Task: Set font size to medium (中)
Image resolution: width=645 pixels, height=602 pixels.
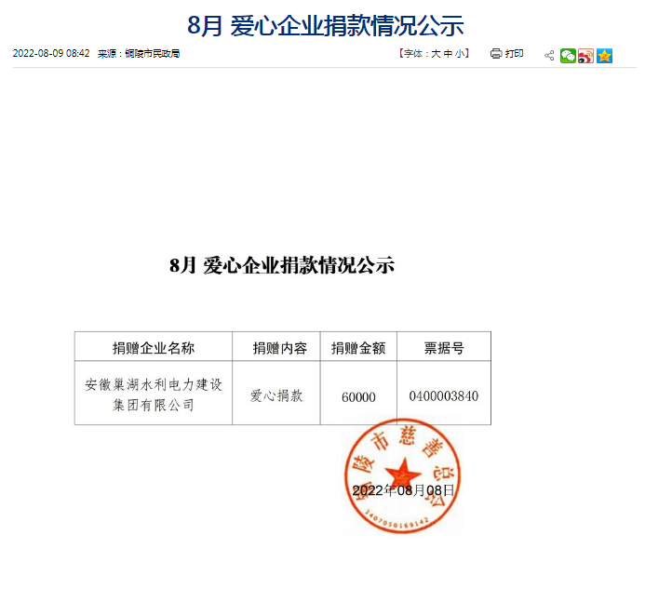Action: [448, 54]
